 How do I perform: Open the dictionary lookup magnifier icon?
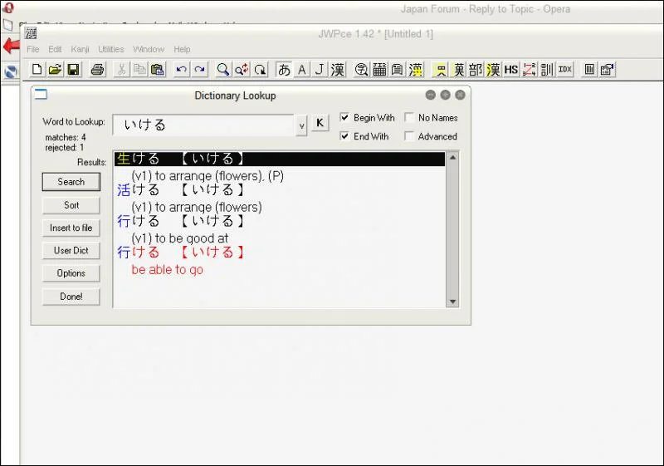click(x=361, y=69)
